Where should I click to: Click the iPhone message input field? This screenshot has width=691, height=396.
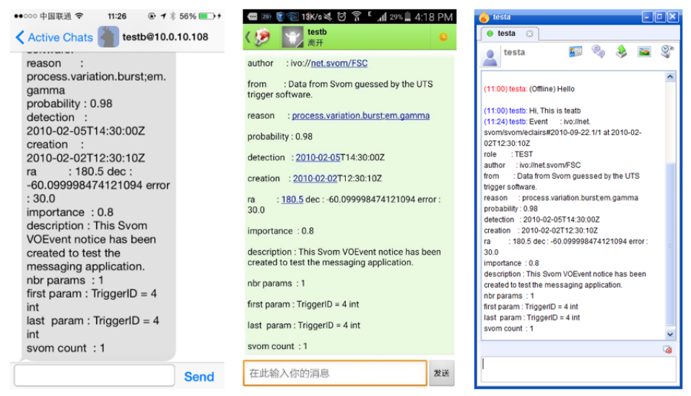click(x=95, y=375)
